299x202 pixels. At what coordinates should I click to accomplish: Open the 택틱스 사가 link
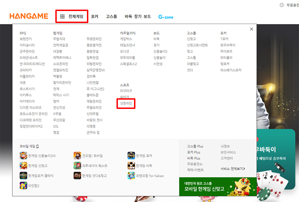point(61,95)
